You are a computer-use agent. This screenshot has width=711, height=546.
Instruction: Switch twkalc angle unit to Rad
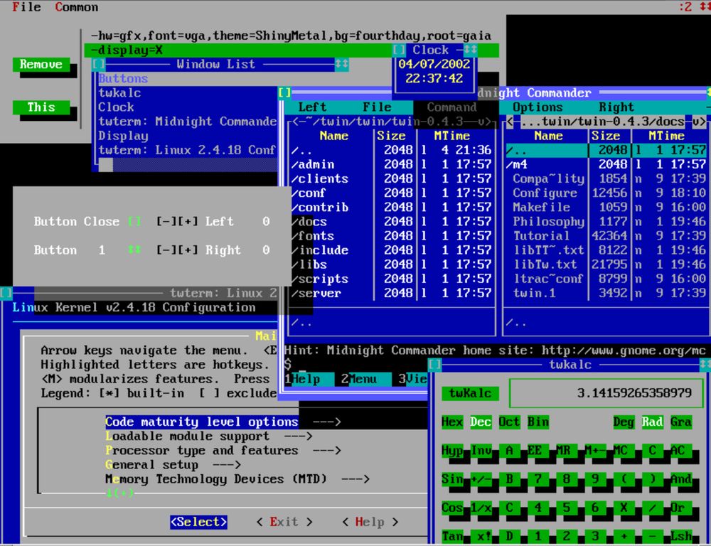[652, 422]
